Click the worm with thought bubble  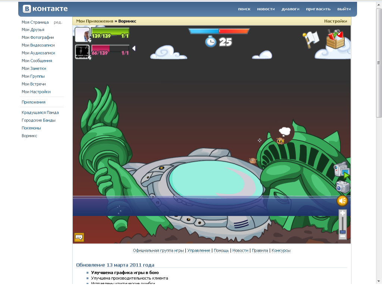point(280,141)
